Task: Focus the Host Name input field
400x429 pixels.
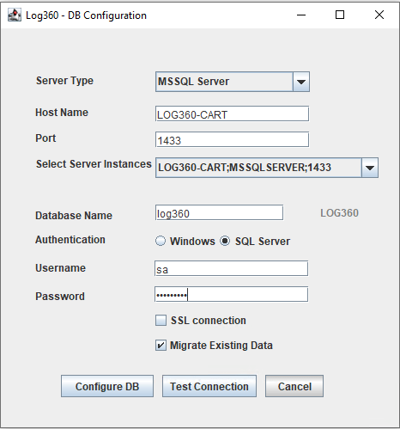Action: click(x=232, y=114)
